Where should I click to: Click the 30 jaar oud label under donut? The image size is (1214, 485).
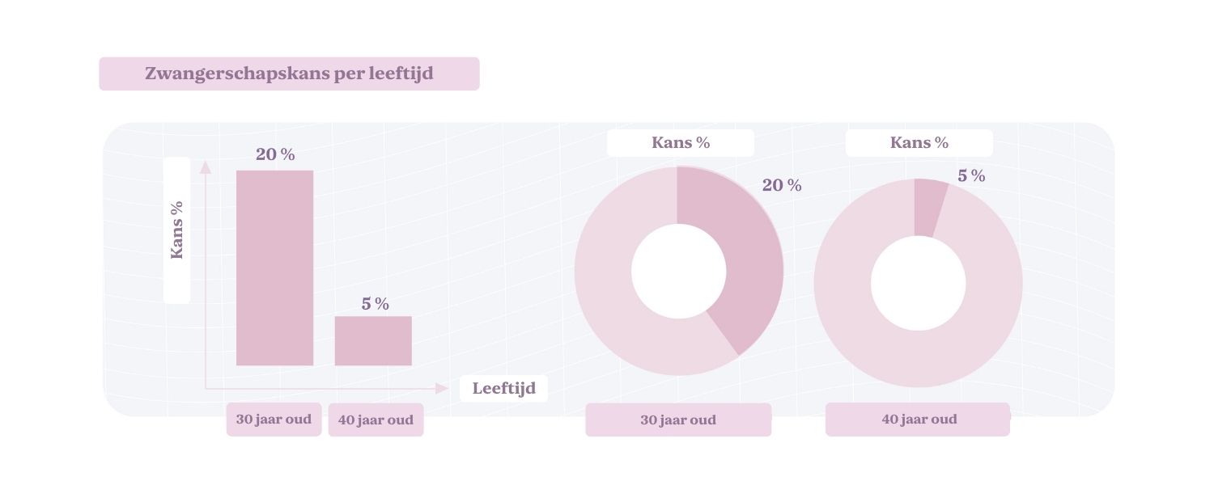coord(678,420)
